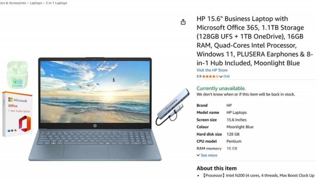Open the 2 in 1 Laptops breadcrumb
Viewport: 316px width, 178px height.
pyautogui.click(x=56, y=3)
